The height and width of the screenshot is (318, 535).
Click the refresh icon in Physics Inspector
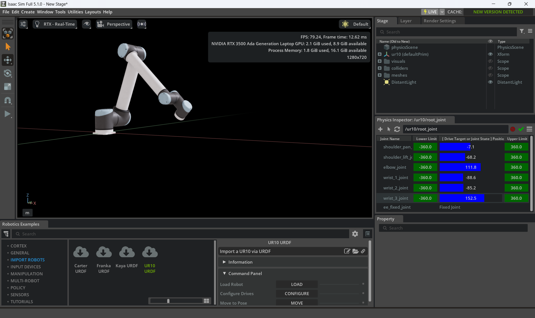397,129
